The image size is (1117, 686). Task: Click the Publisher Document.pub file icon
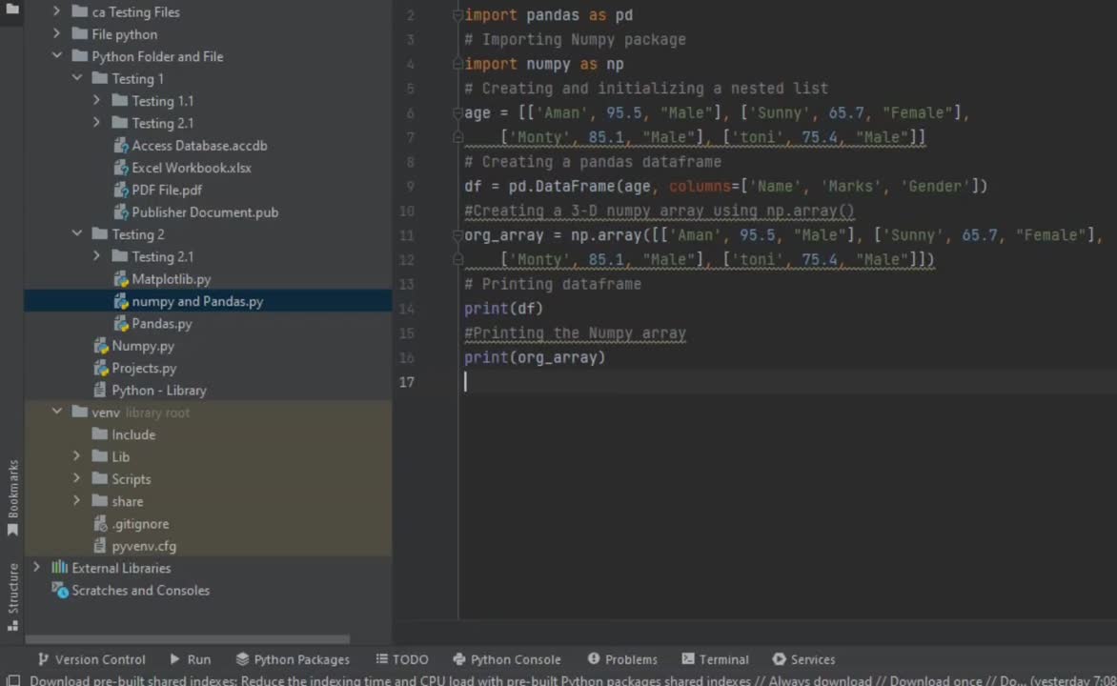pos(120,212)
